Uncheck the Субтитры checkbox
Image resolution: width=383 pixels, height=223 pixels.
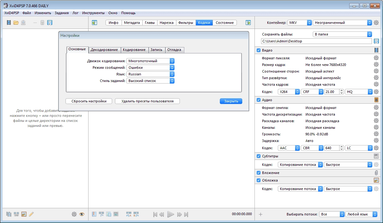259,156
